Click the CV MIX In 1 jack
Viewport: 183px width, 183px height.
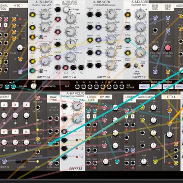click(104, 107)
